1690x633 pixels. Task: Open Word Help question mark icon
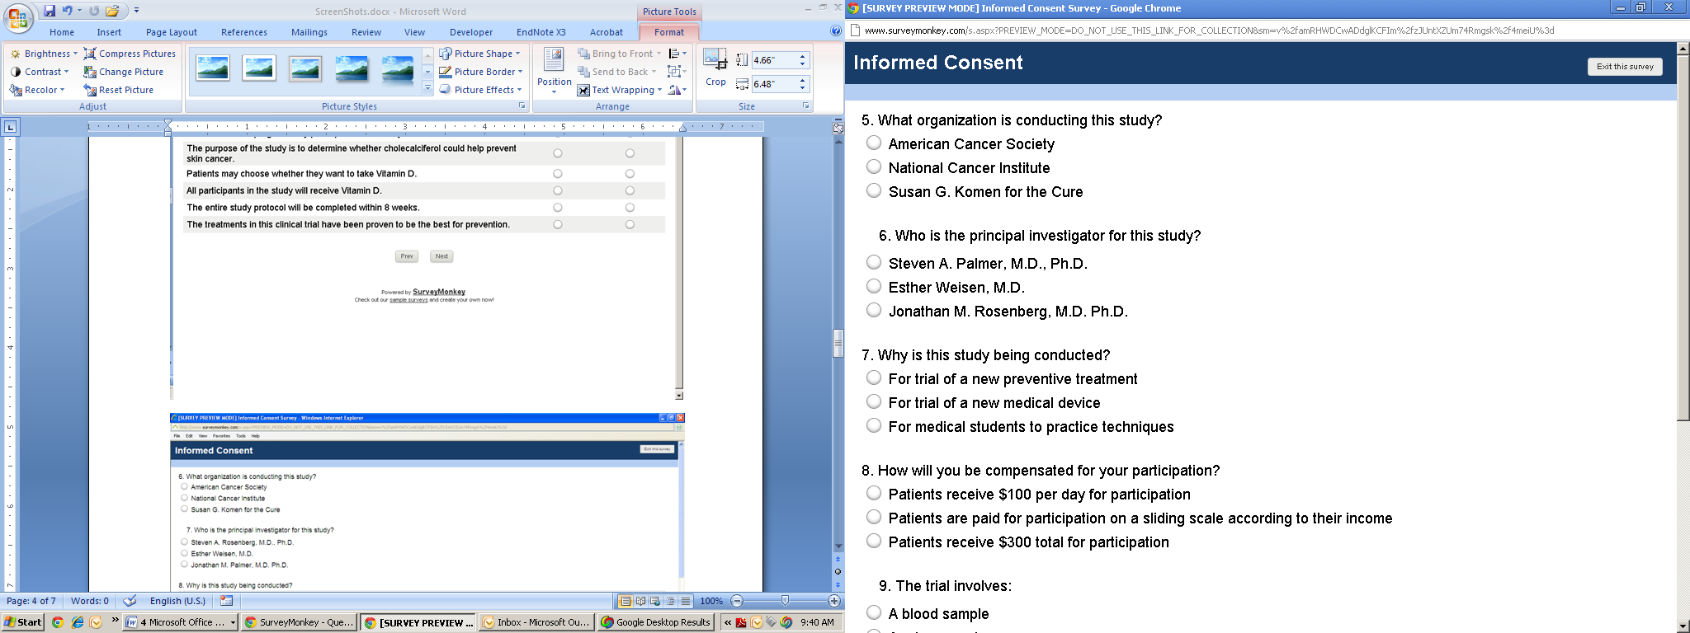pyautogui.click(x=836, y=31)
